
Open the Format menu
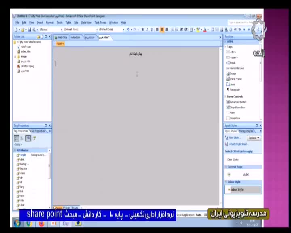click(49, 23)
